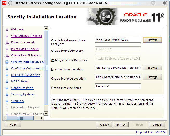Click the Summary step bullet marker
This screenshot has height=136, width=170.
click(x=7, y=101)
